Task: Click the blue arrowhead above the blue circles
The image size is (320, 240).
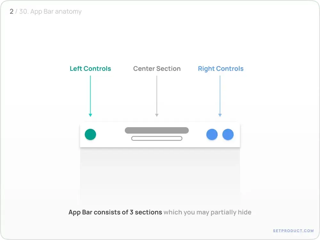Action: pos(220,115)
